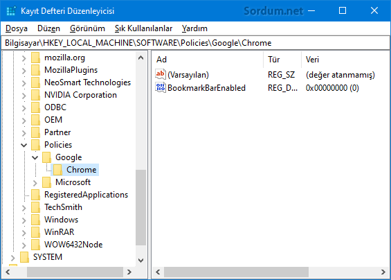
Task: Select the SYSTEM folder icon
Action: tap(24, 257)
